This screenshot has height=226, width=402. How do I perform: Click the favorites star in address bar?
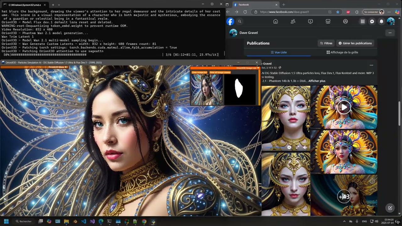(x=338, y=12)
